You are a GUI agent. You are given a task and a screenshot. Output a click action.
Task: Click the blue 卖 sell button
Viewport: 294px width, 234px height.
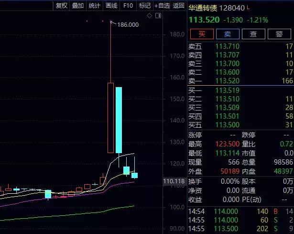click(x=228, y=34)
